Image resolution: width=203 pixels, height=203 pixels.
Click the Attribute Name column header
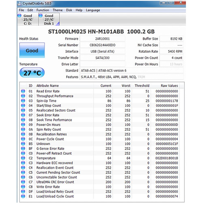64,86
